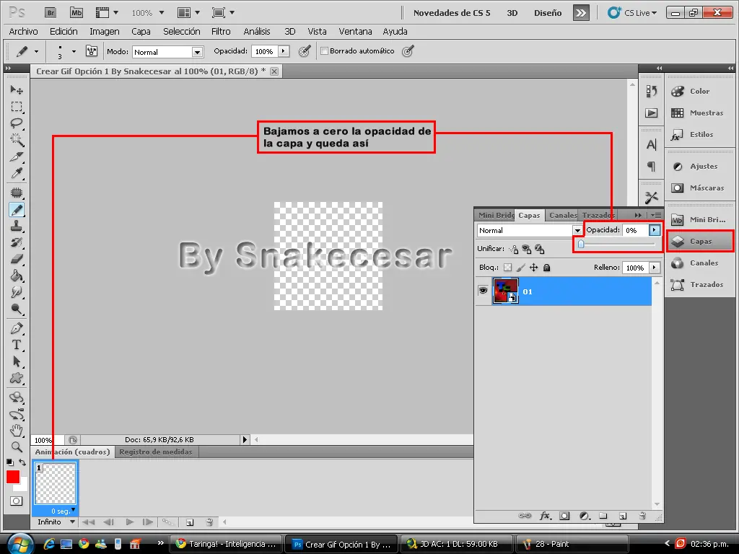Delete layer using Layers panel trash icon
The image size is (739, 554).
coord(642,516)
